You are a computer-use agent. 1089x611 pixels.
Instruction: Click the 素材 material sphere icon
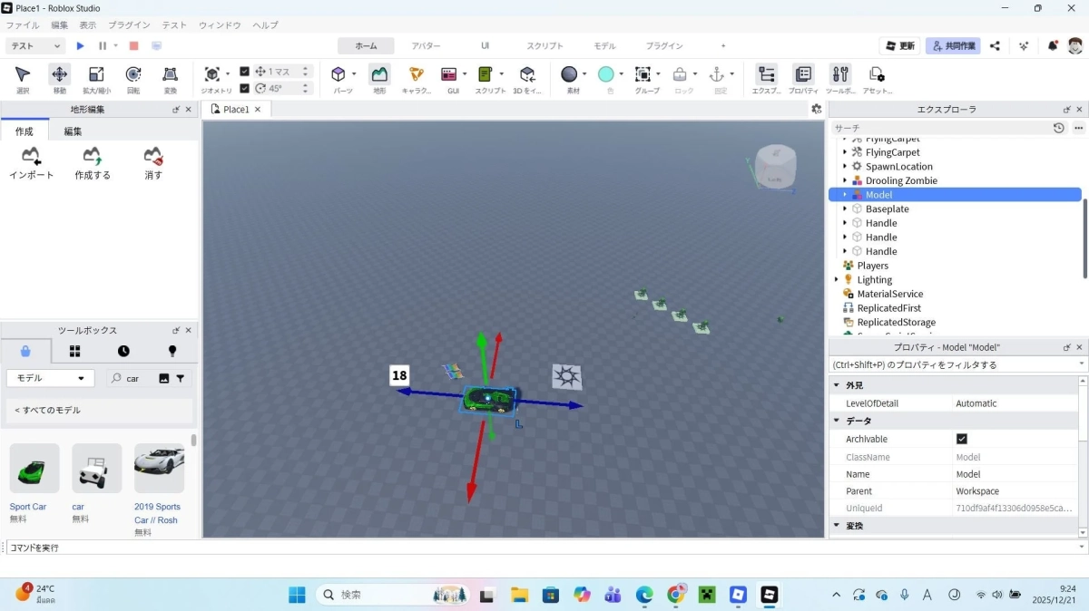tap(569, 74)
